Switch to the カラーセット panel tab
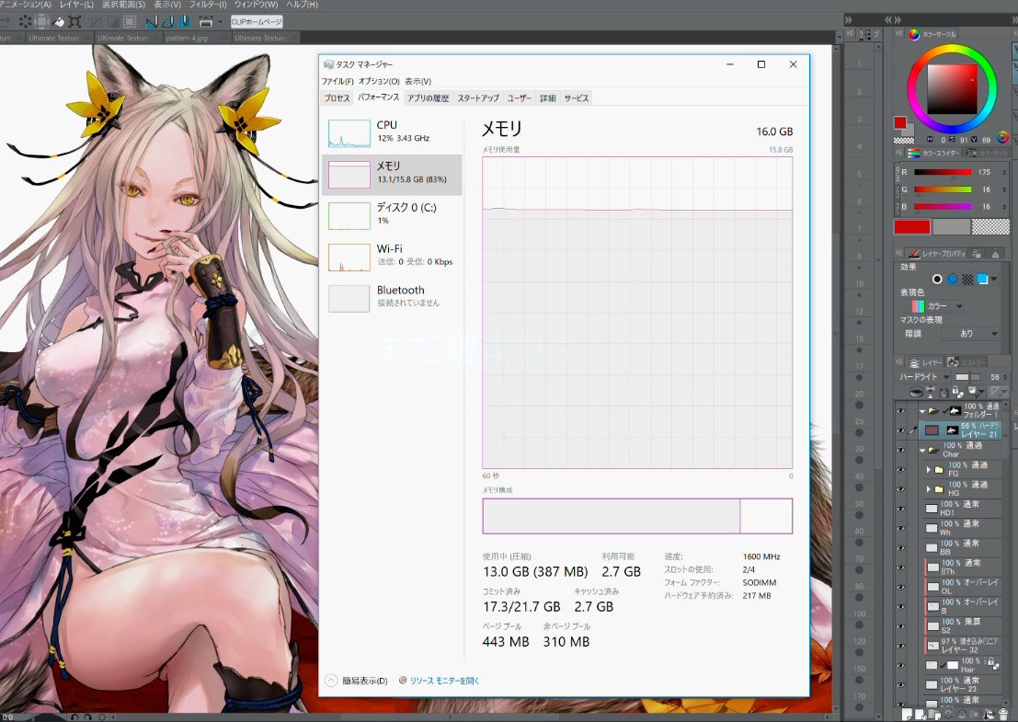This screenshot has height=722, width=1018. coord(987,154)
